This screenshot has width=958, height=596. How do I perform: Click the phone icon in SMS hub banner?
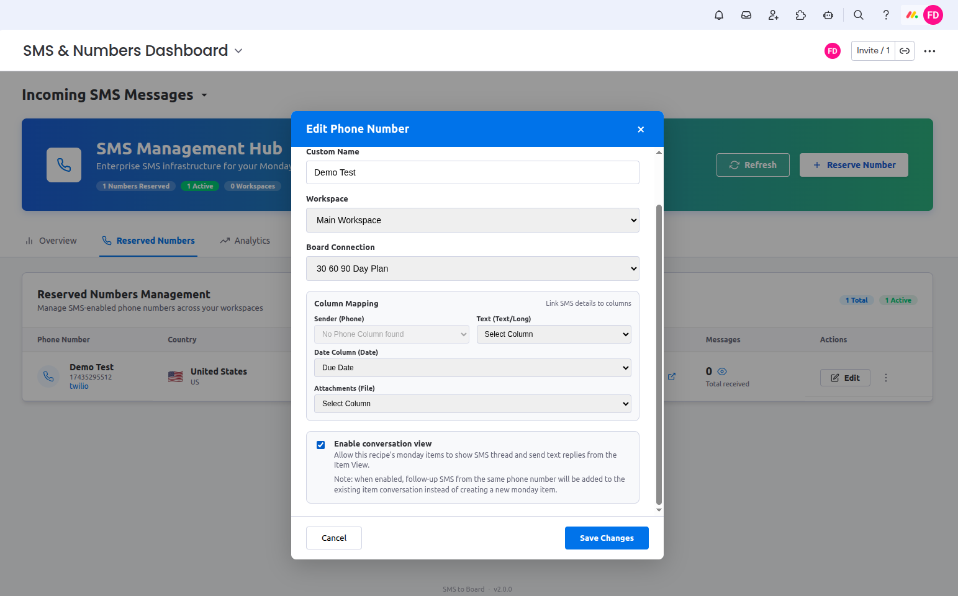[x=64, y=165]
